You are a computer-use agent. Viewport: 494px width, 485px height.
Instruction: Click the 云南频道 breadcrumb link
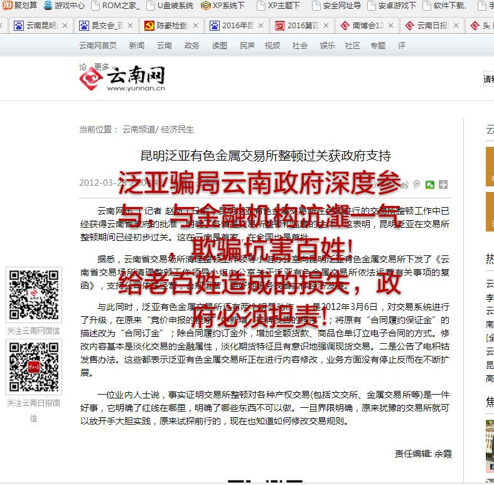(139, 129)
